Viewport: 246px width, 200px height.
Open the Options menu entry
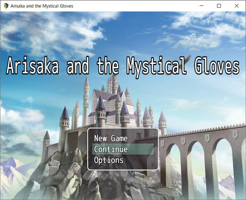coord(108,160)
